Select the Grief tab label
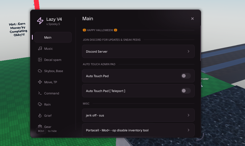This screenshot has width=245, height=146. (48, 116)
